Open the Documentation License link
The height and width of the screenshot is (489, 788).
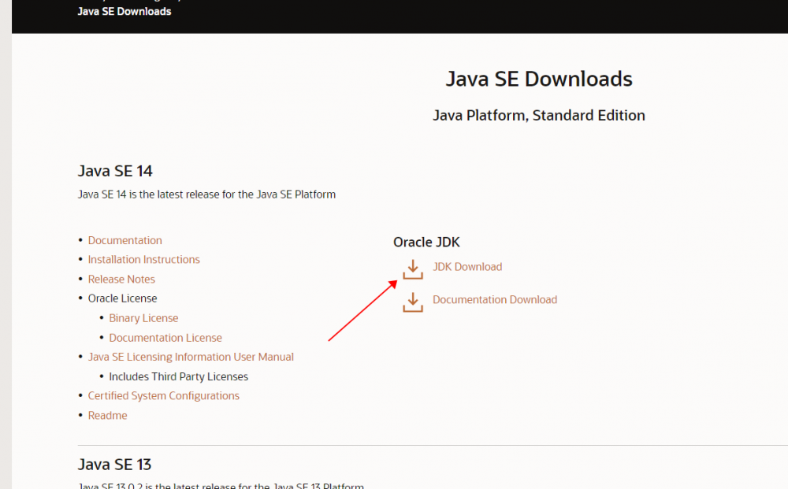click(165, 338)
